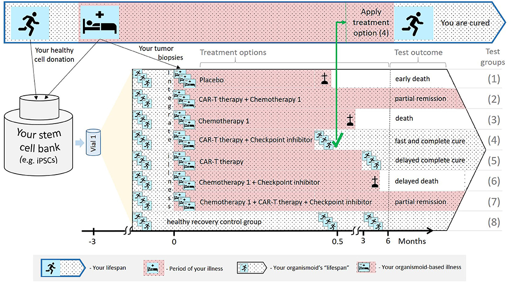The height and width of the screenshot is (283, 511).
Task: Click the "Your lifespan" legend runner icon
Action: pos(50,268)
